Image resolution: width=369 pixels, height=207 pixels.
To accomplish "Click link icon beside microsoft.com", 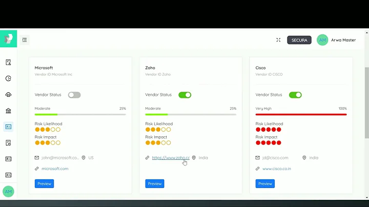I will coord(37,169).
